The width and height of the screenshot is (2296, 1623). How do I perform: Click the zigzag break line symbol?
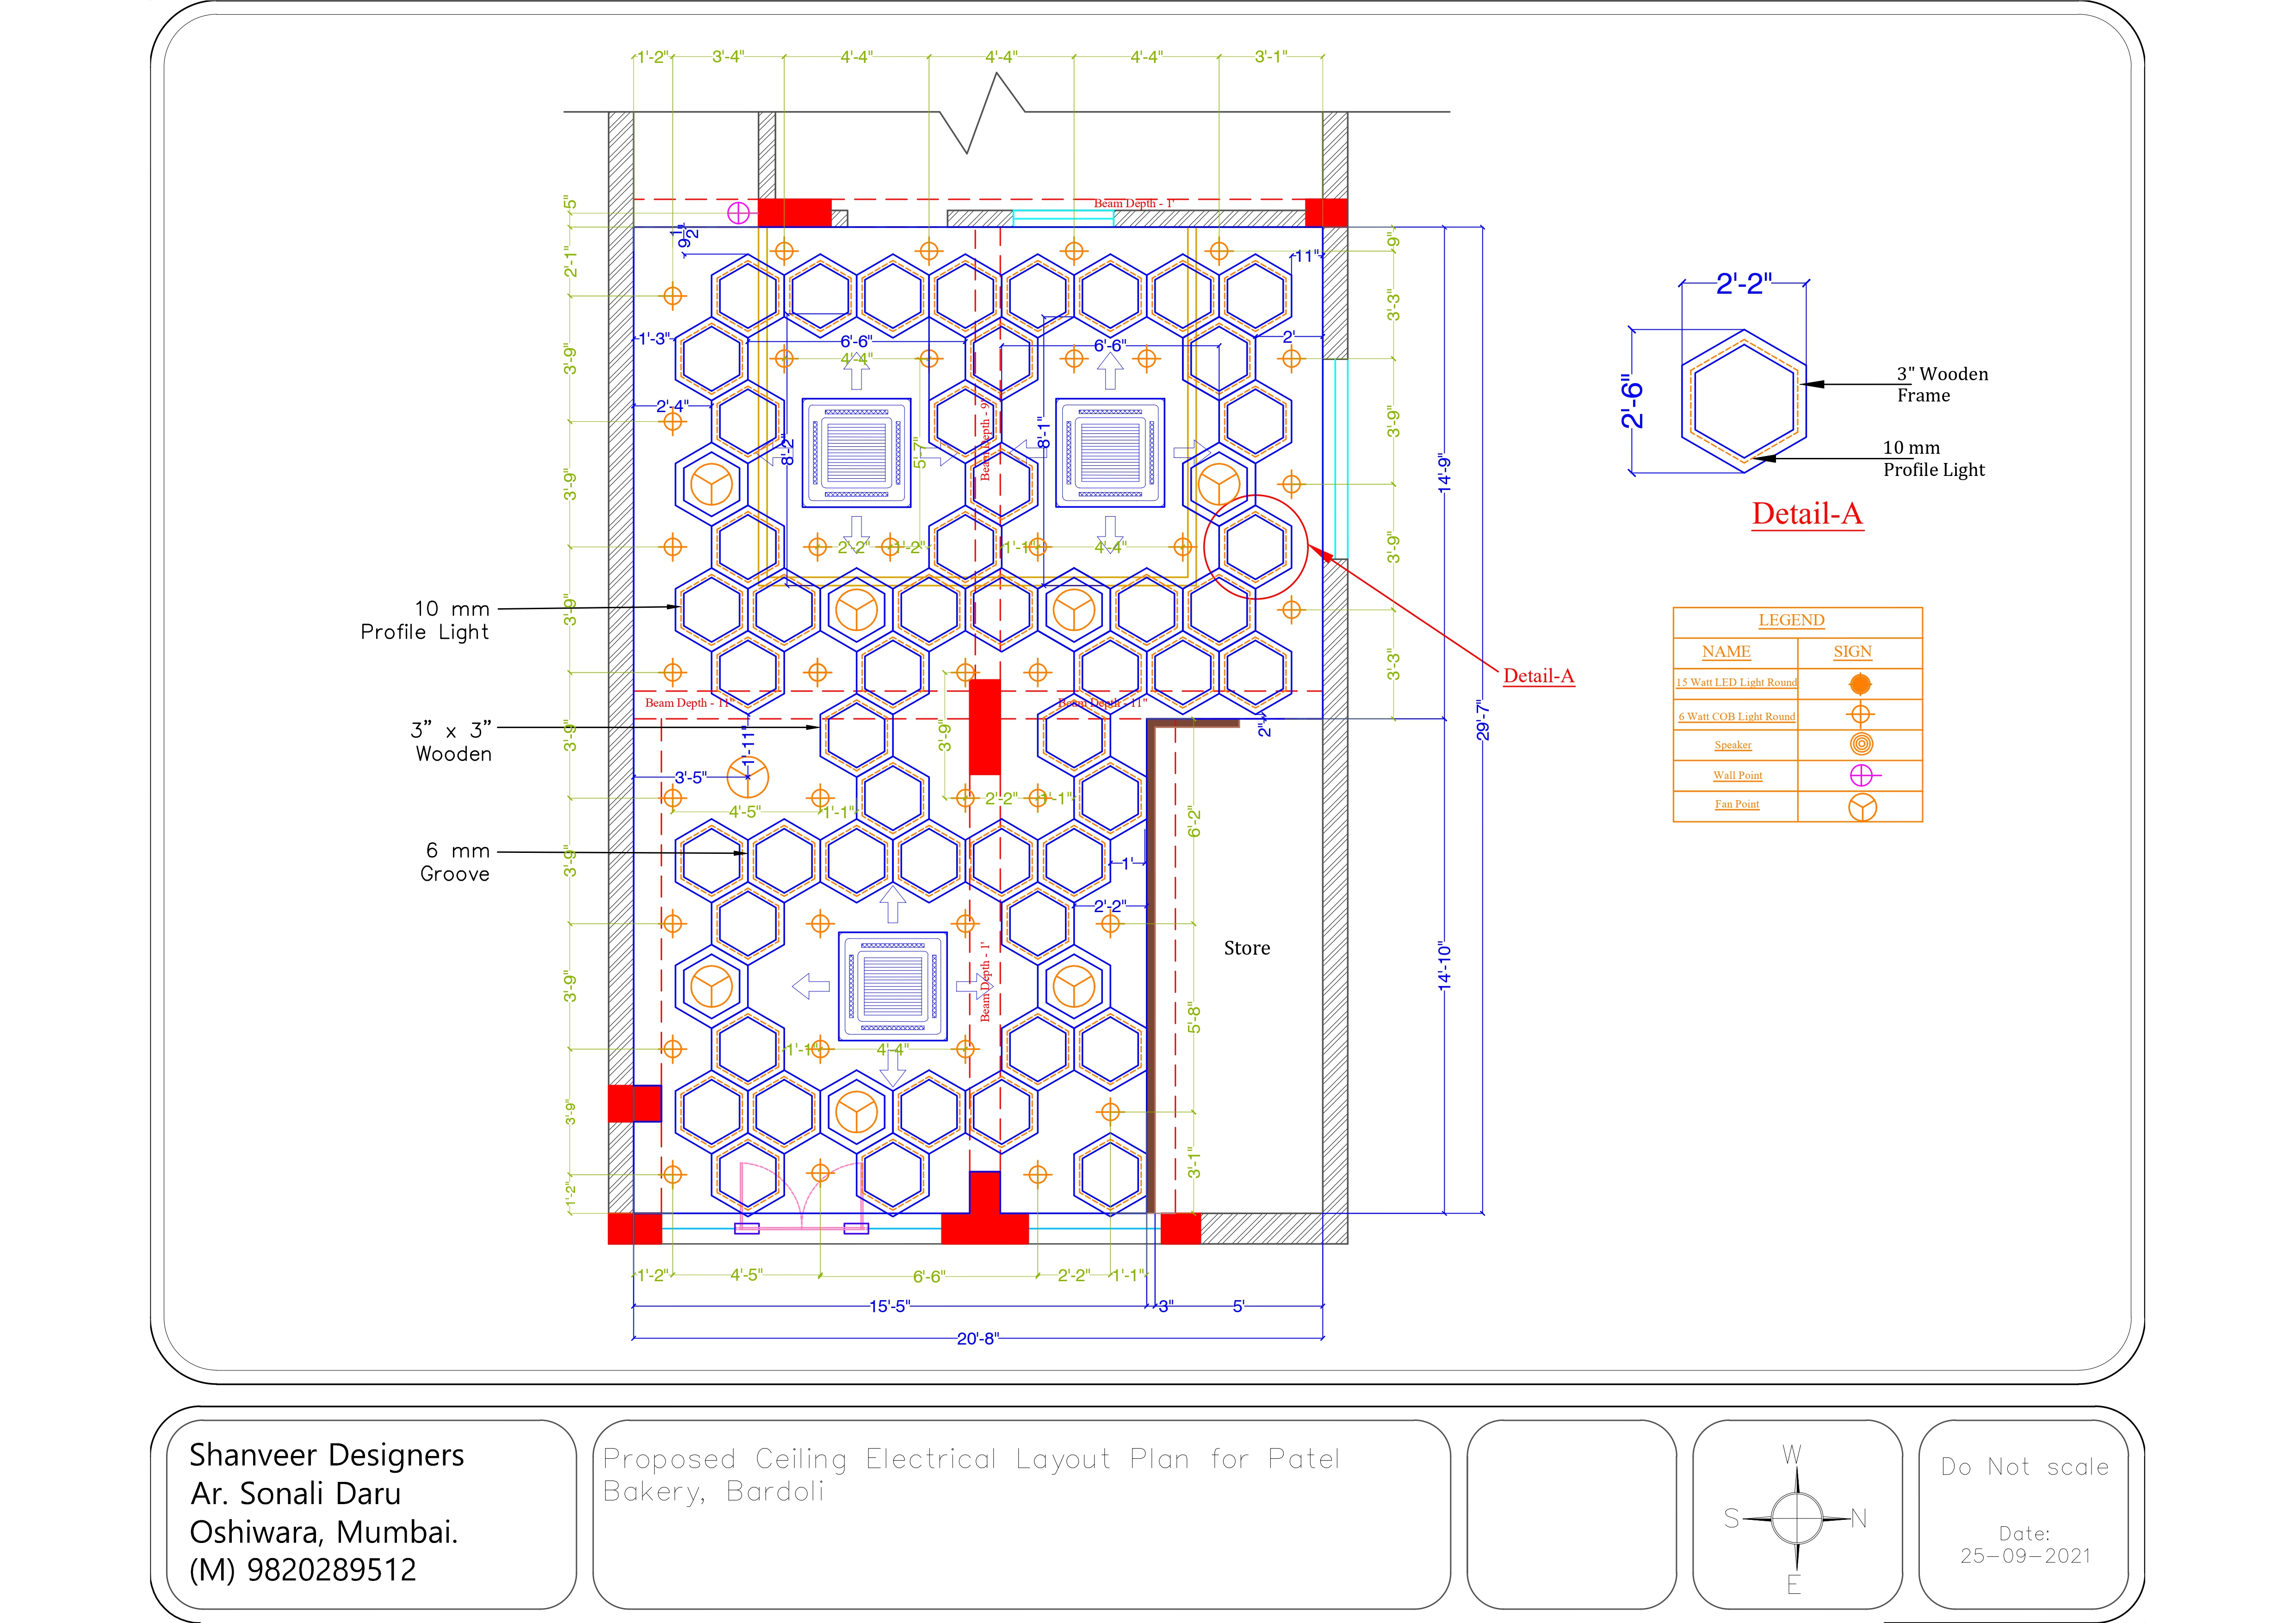[982, 113]
